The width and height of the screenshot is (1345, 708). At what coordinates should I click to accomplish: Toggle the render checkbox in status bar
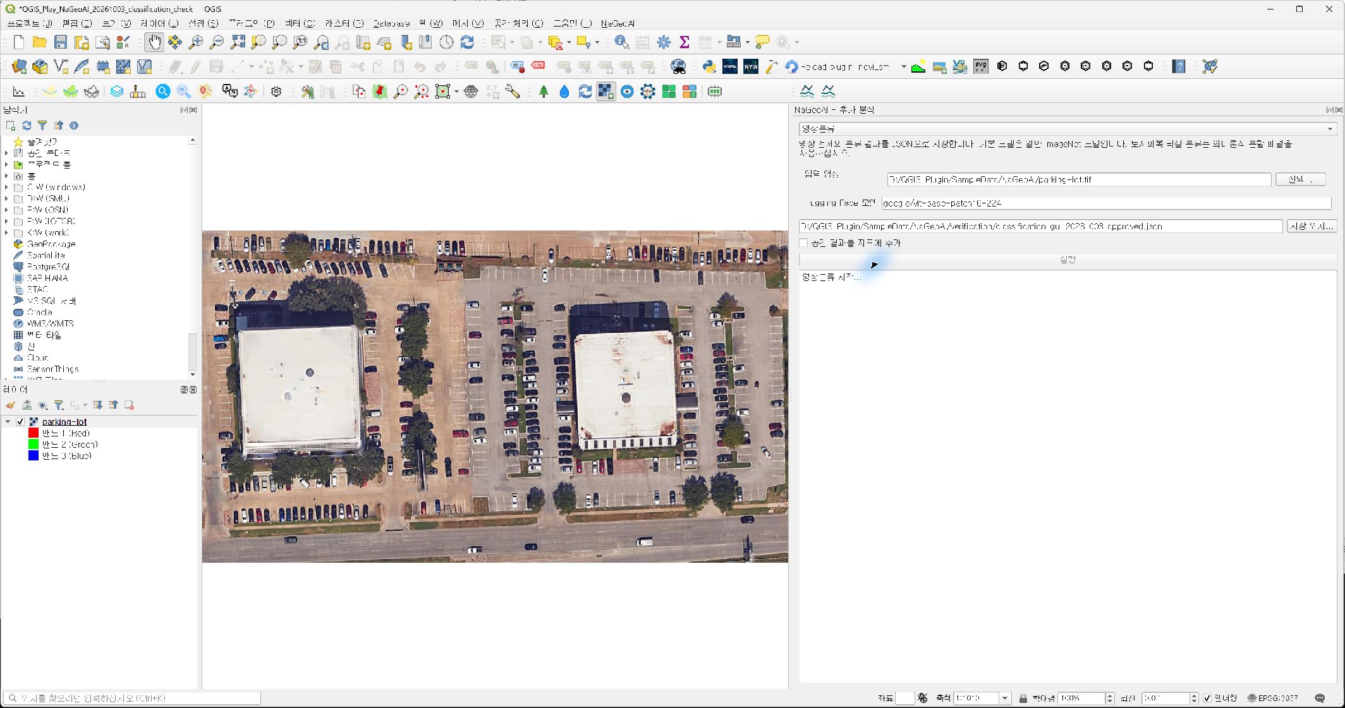1207,698
